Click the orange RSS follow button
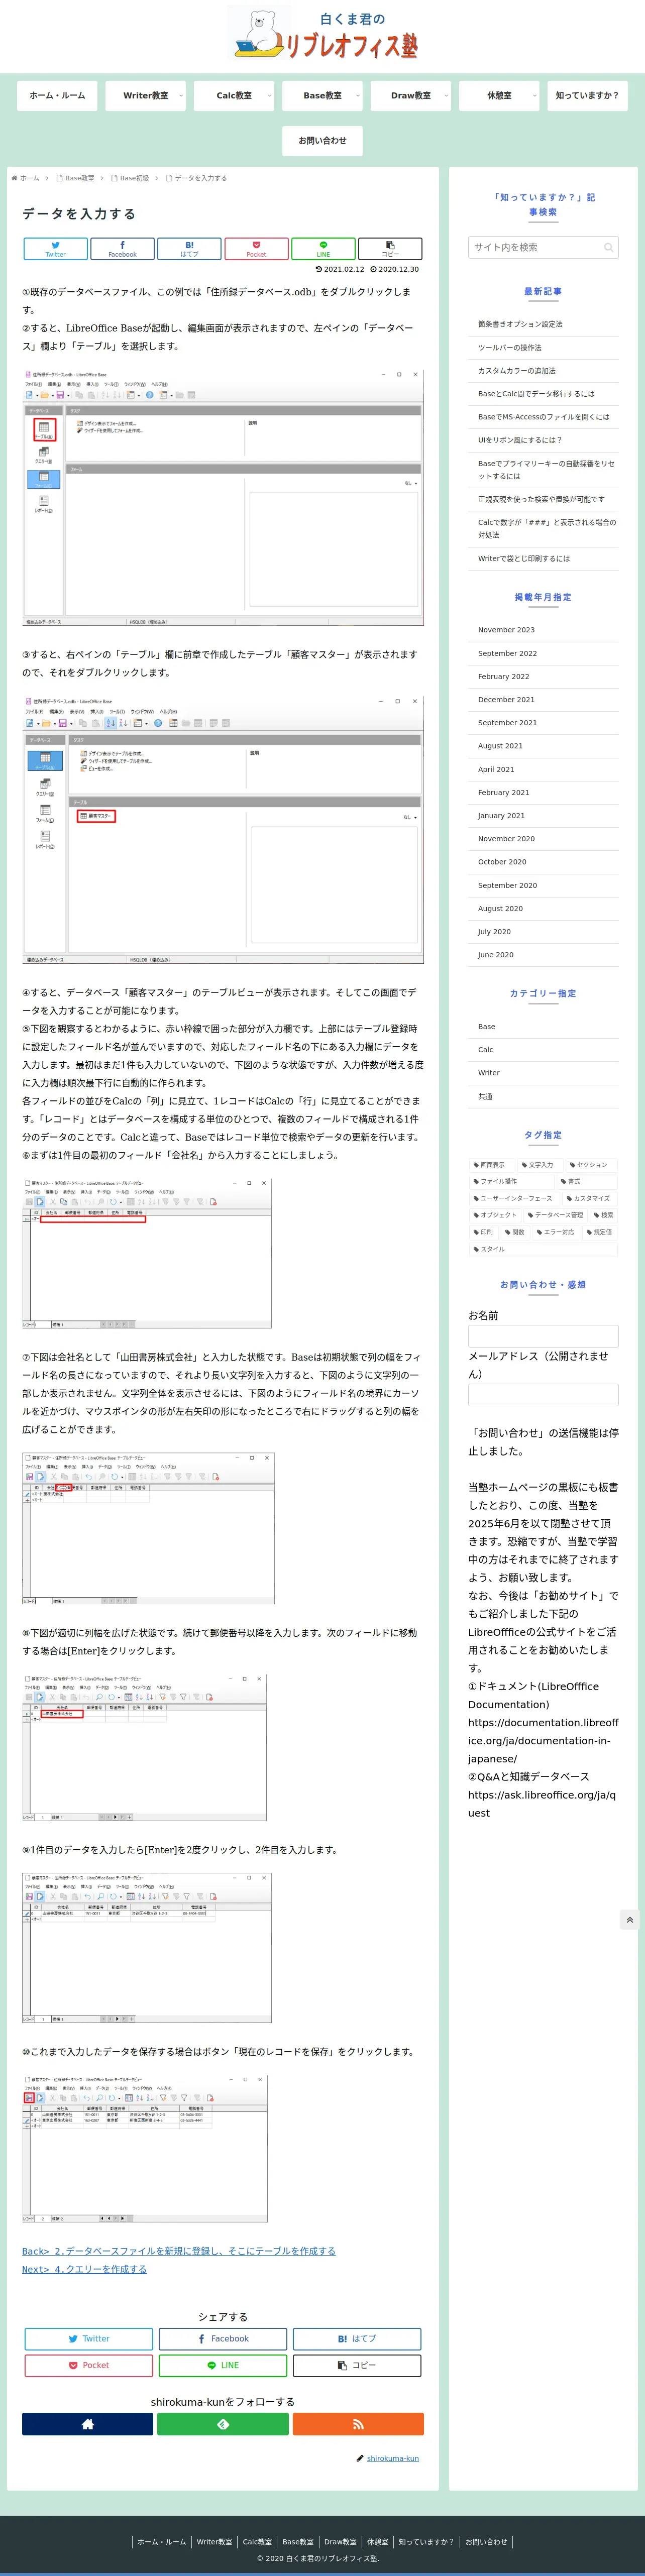The image size is (645, 2576). pyautogui.click(x=358, y=2424)
